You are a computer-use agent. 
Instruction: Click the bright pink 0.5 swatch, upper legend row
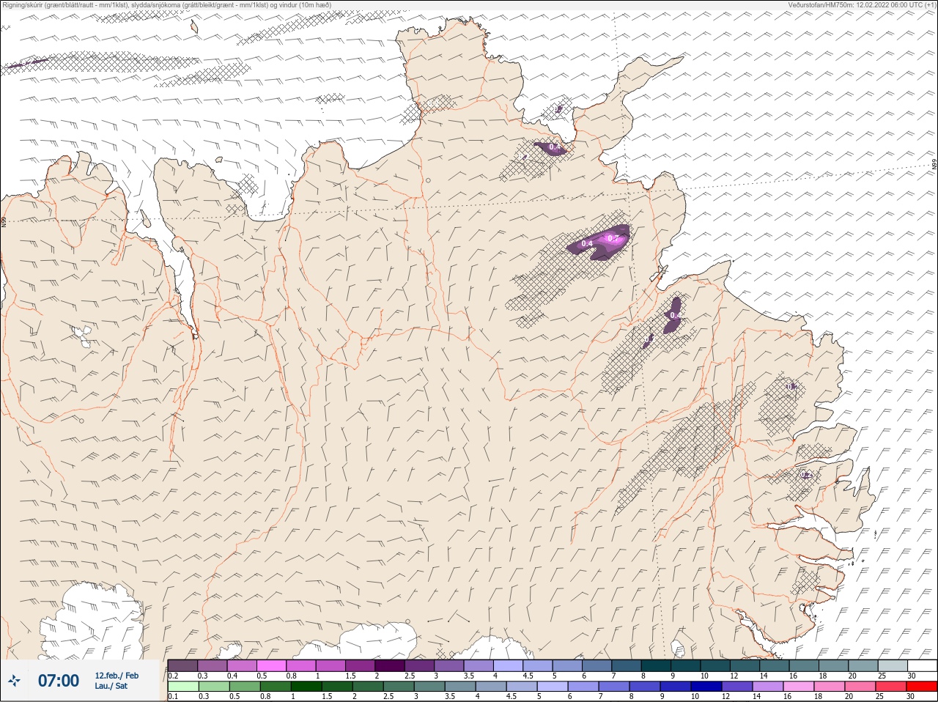point(271,665)
